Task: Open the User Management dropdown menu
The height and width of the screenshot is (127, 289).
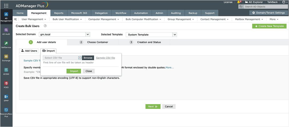Action: (34, 19)
